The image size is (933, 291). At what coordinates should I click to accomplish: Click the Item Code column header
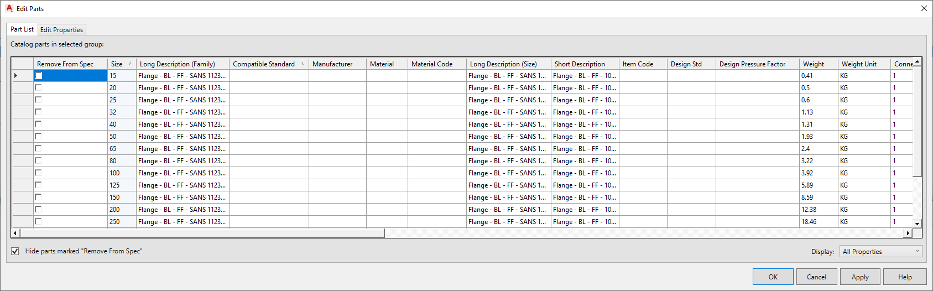643,64
